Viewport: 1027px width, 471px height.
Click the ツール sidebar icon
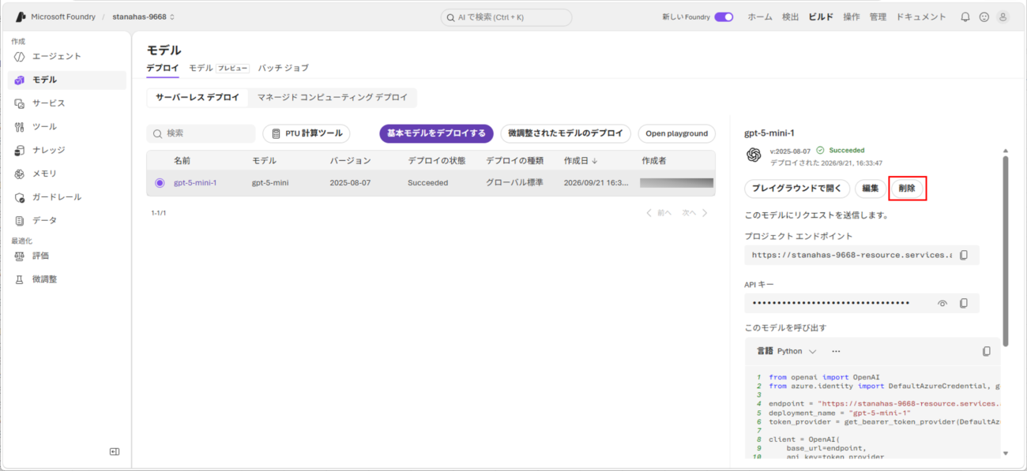[20, 127]
